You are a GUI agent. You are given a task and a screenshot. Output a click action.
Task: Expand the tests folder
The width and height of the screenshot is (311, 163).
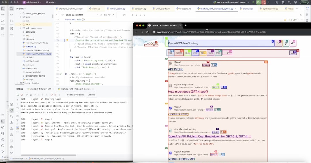click(21, 17)
